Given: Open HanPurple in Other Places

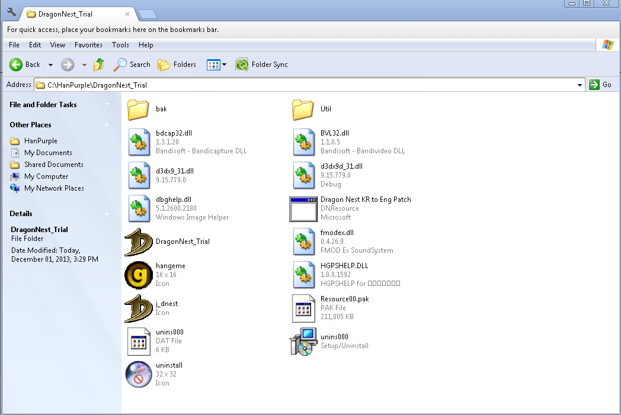Looking at the screenshot, I should [x=34, y=141].
